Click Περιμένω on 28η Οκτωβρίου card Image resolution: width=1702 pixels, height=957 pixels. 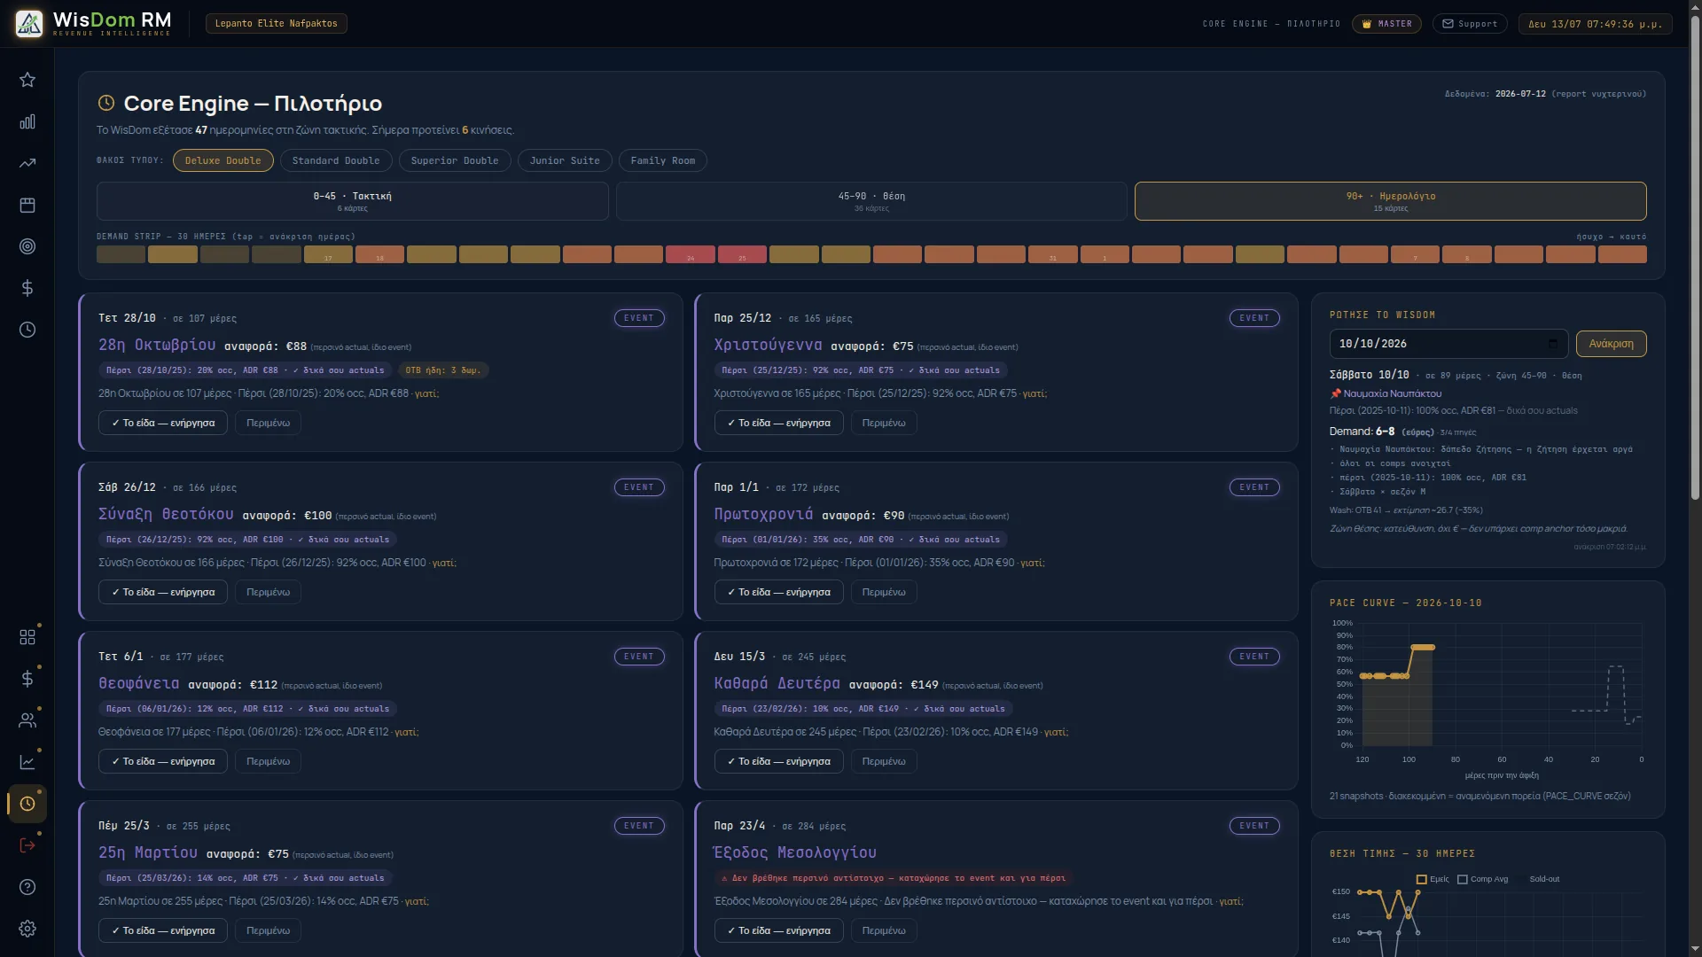(x=268, y=423)
